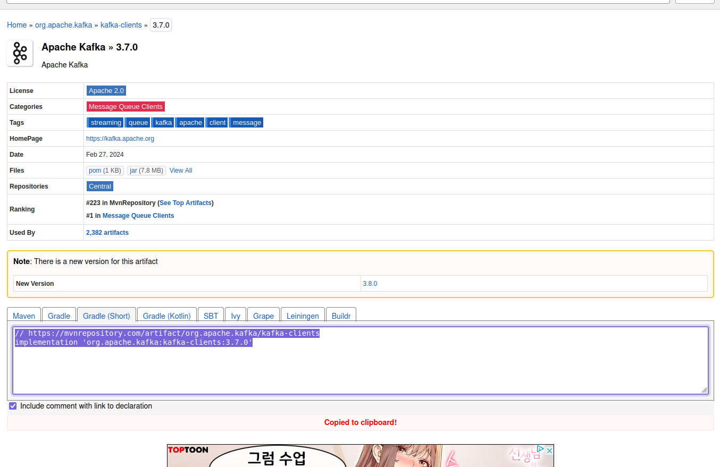
Task: Open the Maven tab
Action: (24, 316)
